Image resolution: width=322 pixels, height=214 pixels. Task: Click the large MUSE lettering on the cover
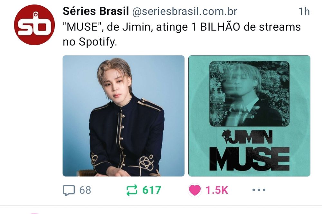tap(249, 159)
